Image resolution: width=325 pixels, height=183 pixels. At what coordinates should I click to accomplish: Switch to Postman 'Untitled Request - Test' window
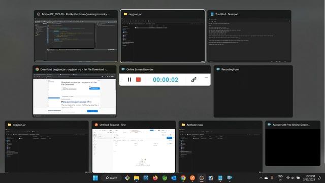134,147
